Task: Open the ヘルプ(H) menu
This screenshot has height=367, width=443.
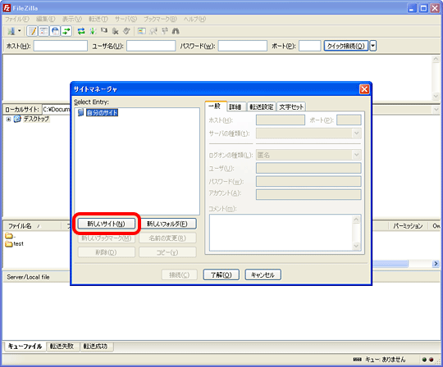Action: pos(195,19)
